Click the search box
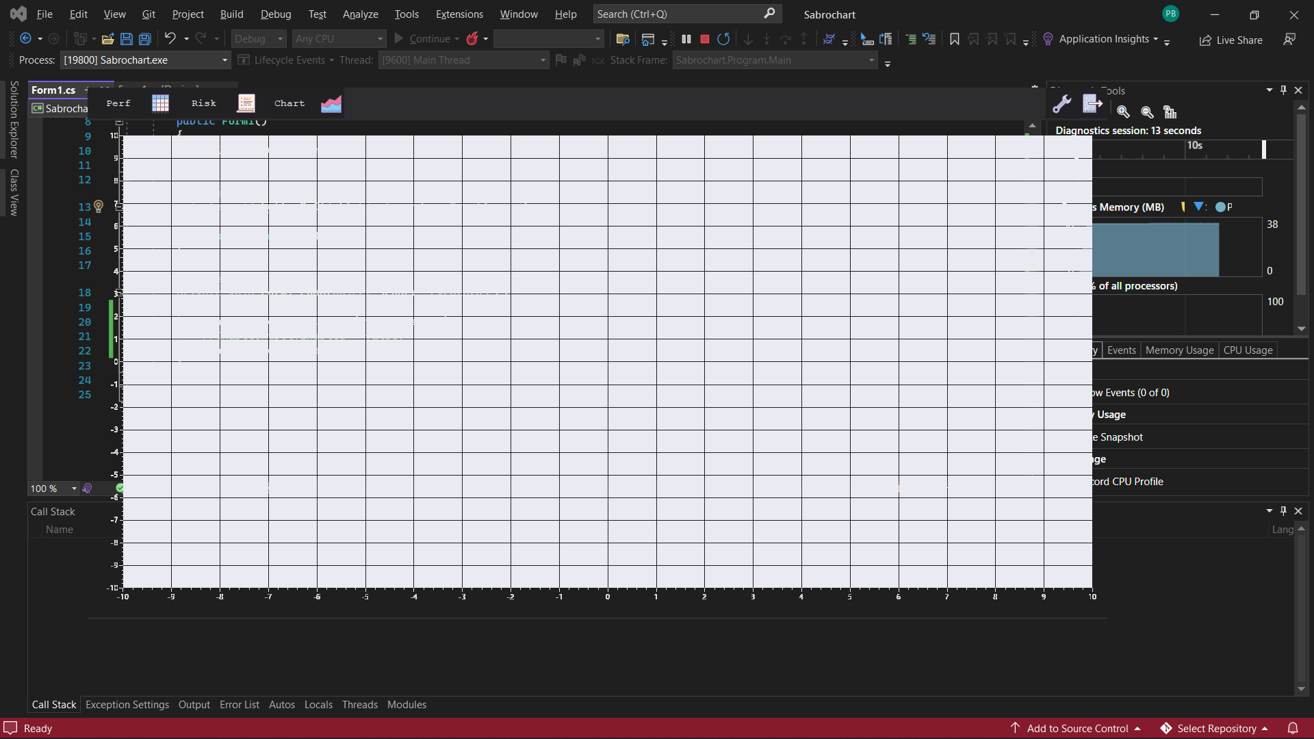Screen dimensions: 1314x739 click(x=684, y=14)
